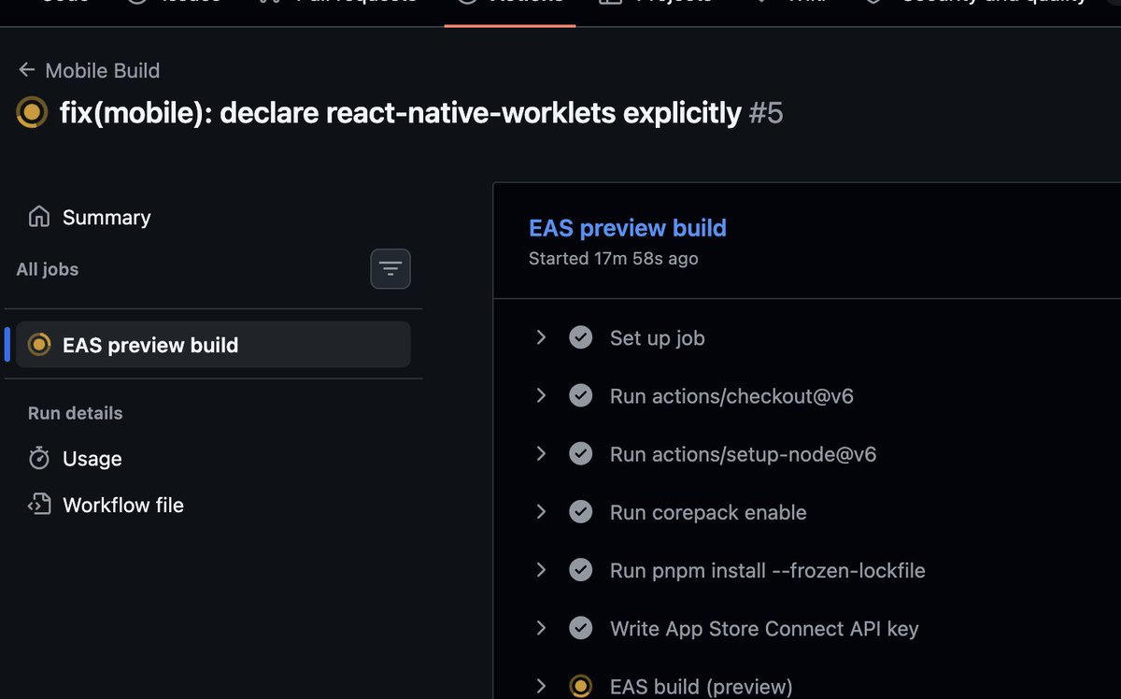1121x699 pixels.
Task: Expand the Run actions/checkout@v6 step
Action: point(541,396)
